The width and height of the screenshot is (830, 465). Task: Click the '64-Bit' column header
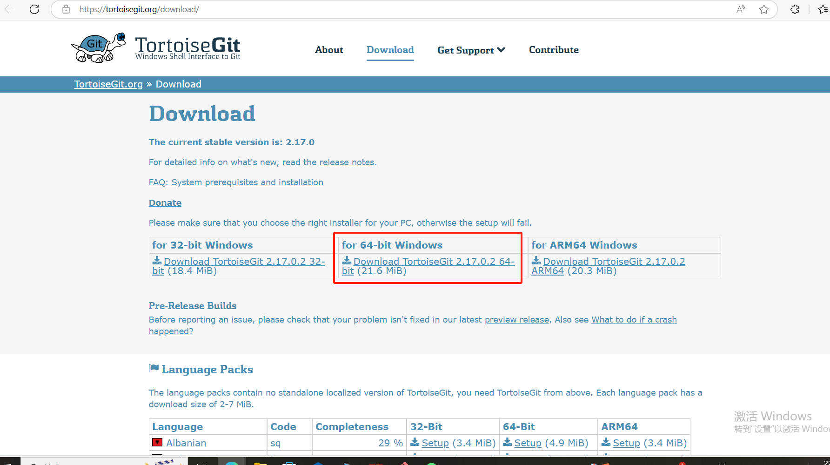tap(549, 427)
